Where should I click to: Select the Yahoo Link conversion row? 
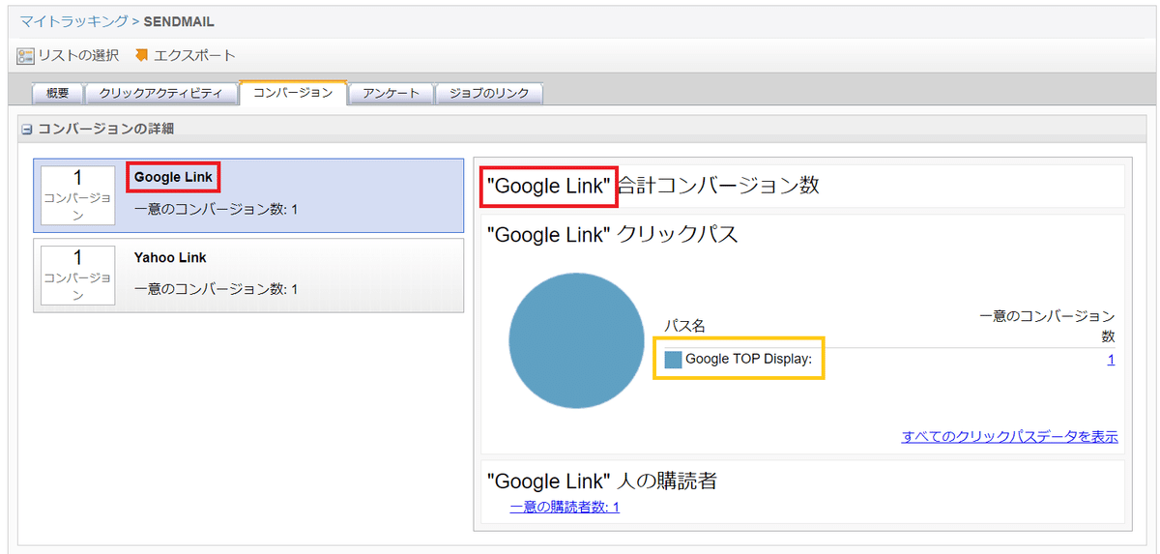coord(248,276)
